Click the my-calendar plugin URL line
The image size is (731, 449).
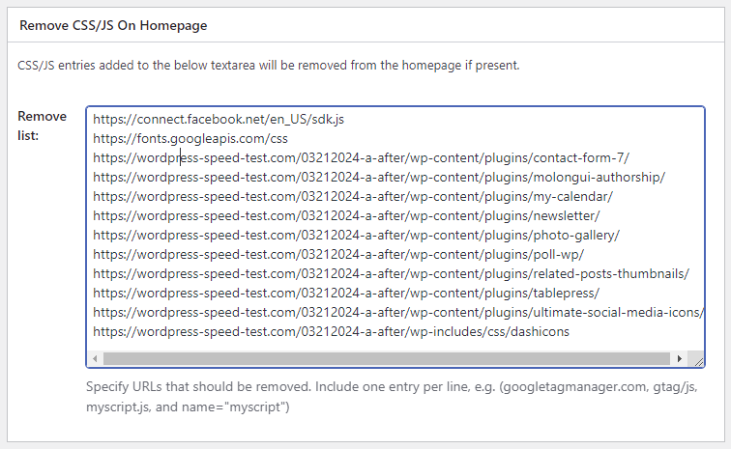pos(352,197)
